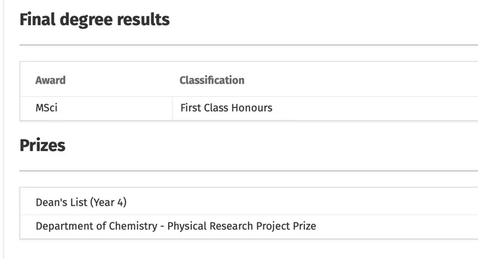
Task: Click the vertical border left of the page
Action: 4,129
